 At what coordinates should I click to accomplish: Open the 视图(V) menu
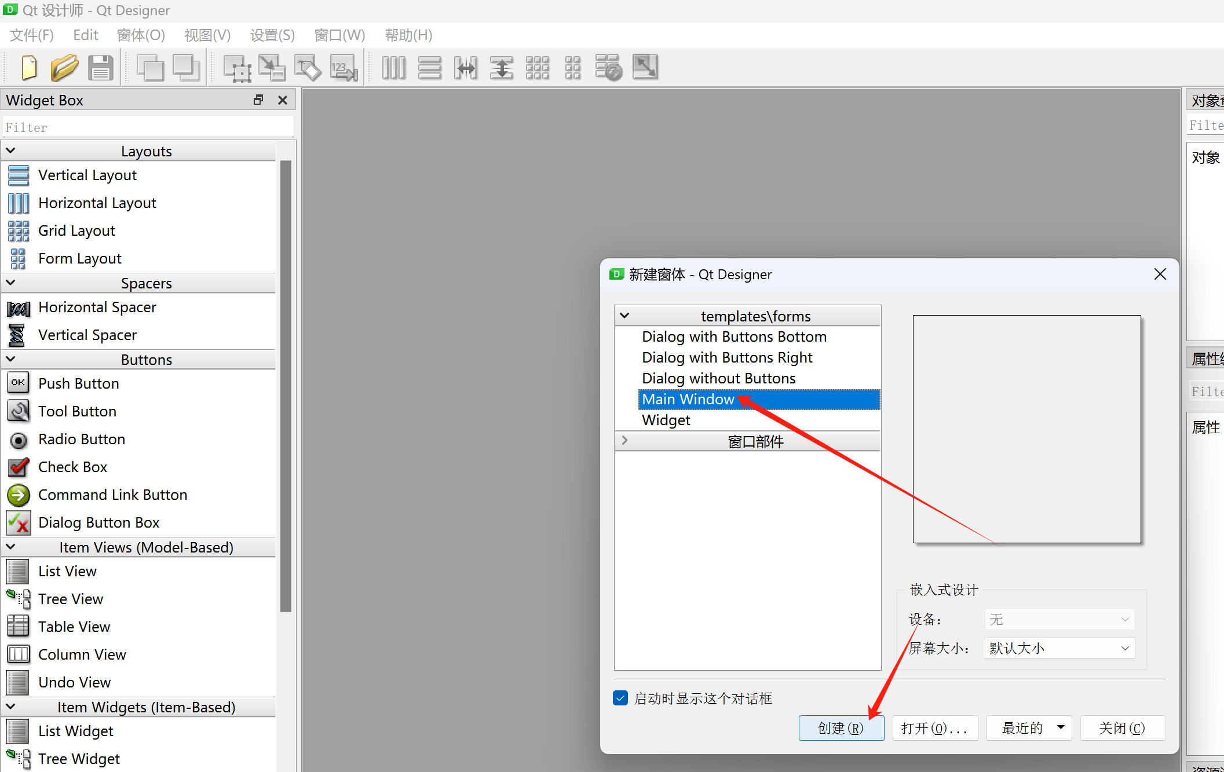coord(207,35)
